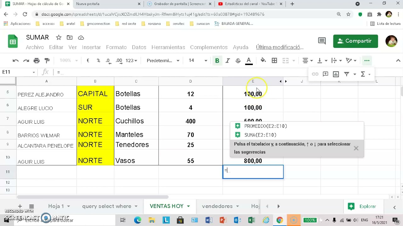Toggle italic formatting
Viewport: 403px width, 226px height.
click(x=227, y=61)
